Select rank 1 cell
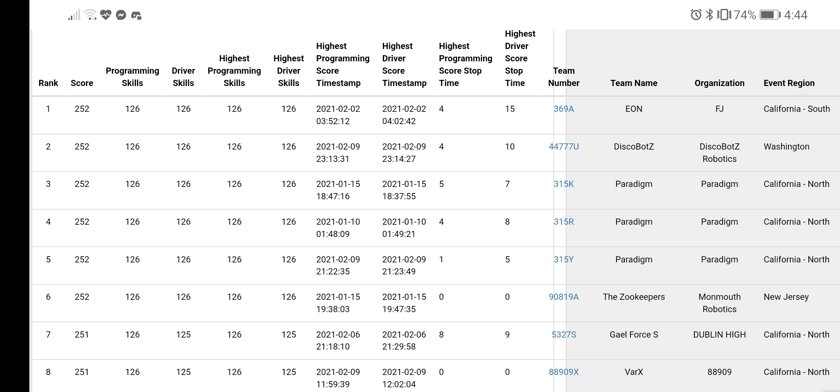This screenshot has width=840, height=392. click(48, 109)
